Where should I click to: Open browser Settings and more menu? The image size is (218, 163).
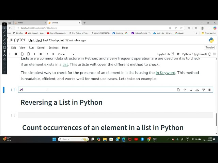point(209,28)
